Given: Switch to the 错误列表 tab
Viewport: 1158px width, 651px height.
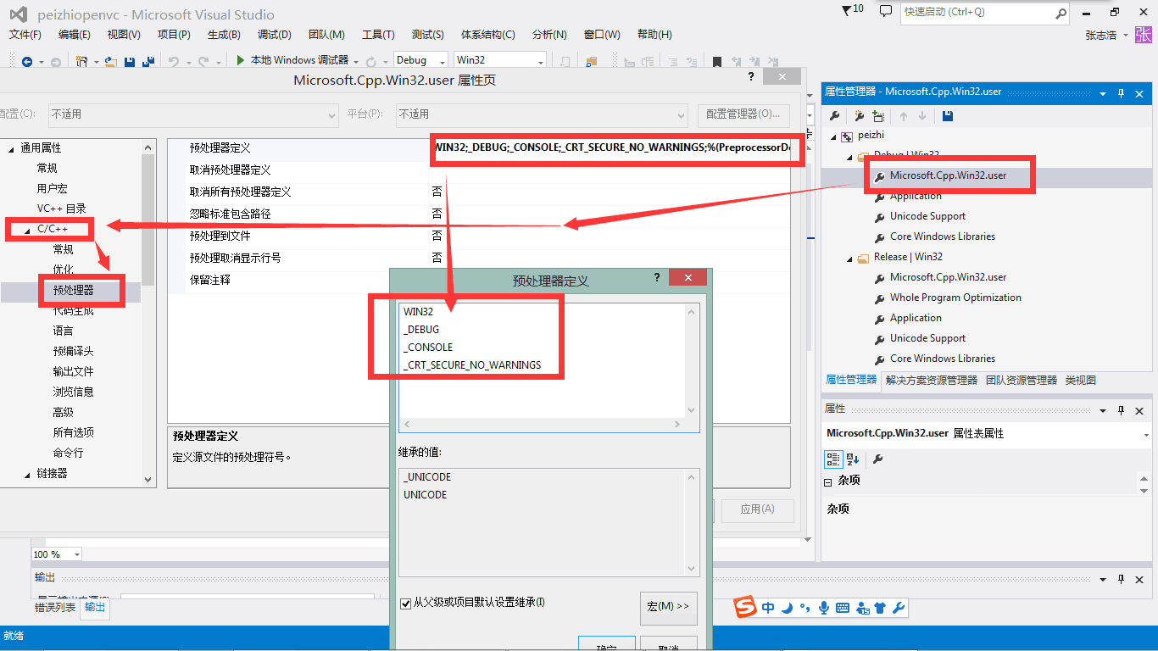Looking at the screenshot, I should (55, 608).
